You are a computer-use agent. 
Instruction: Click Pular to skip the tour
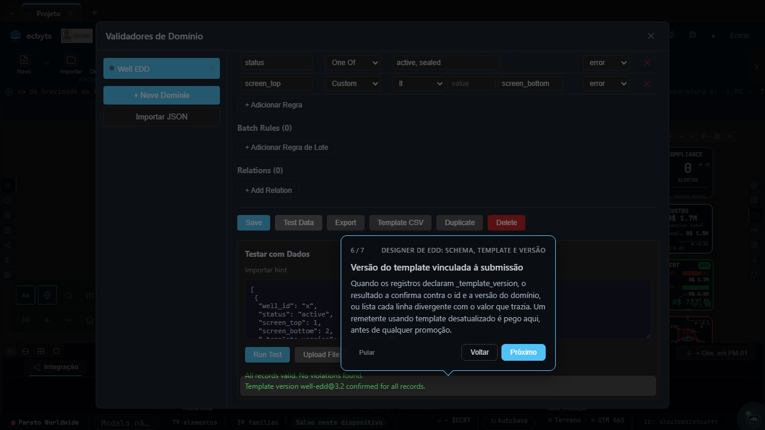click(367, 352)
